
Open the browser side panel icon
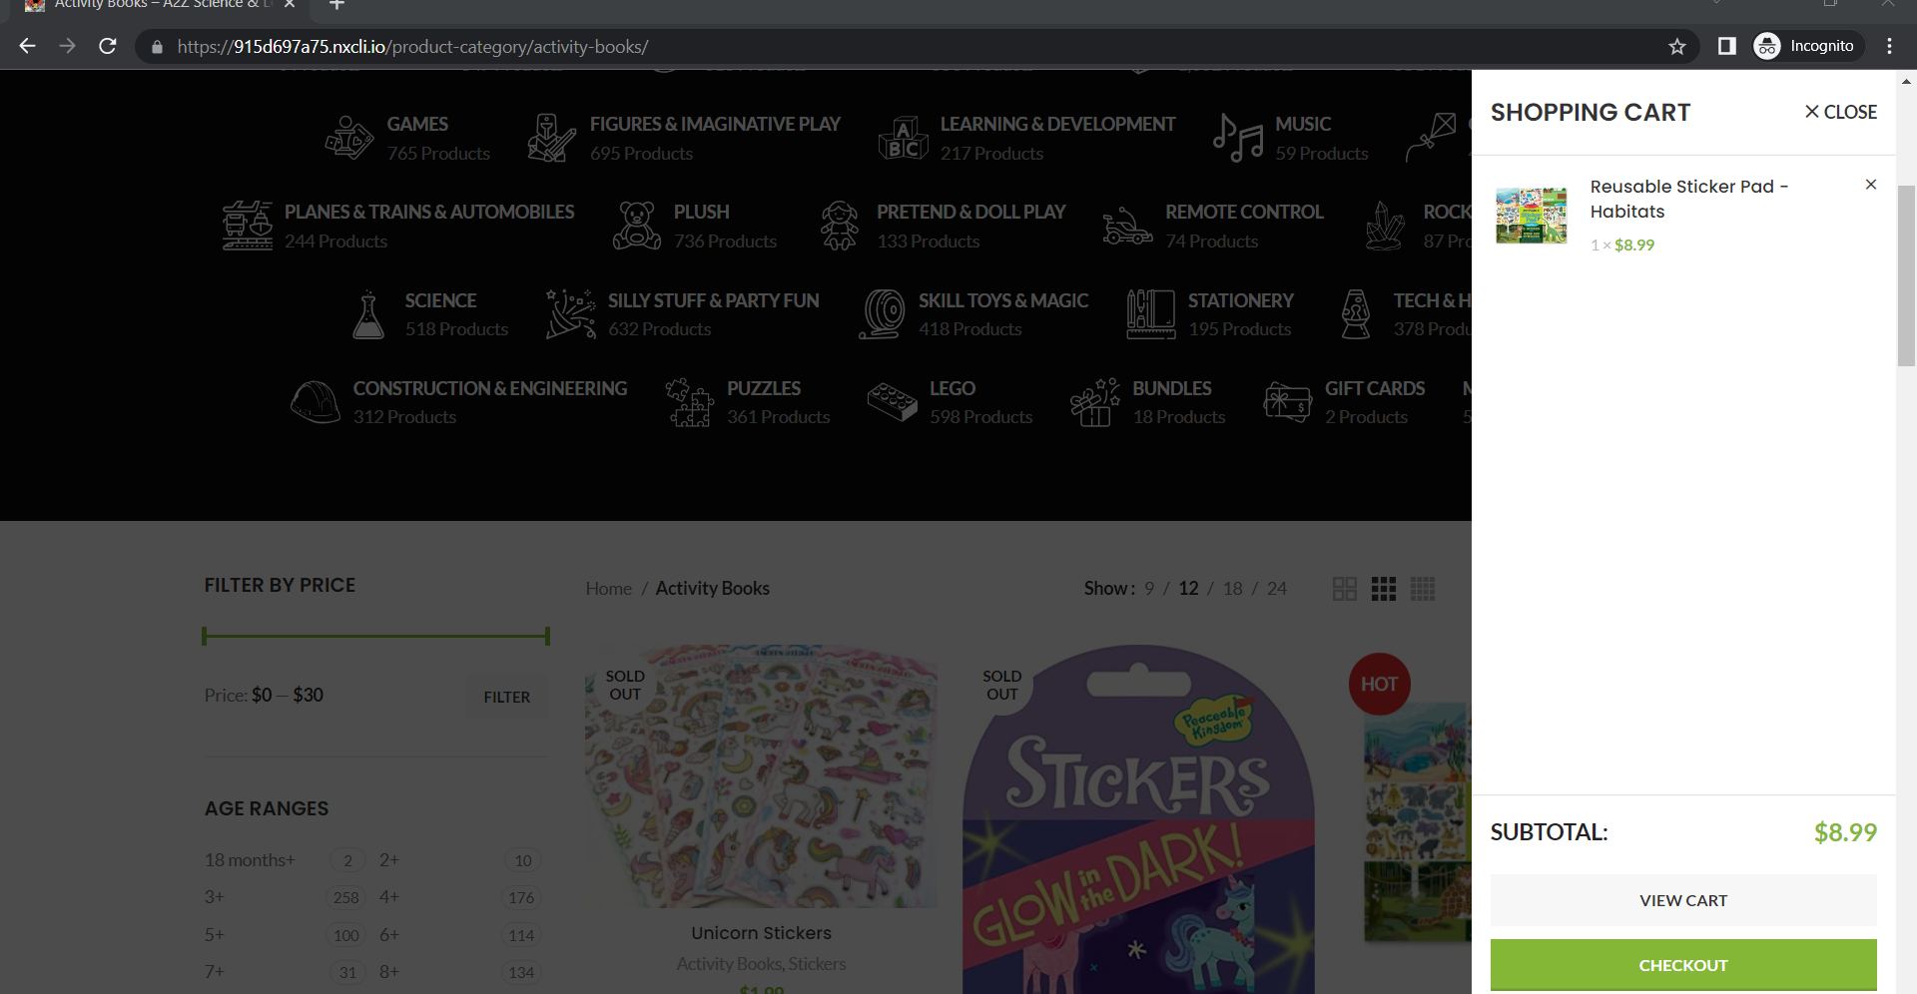[1726, 46]
